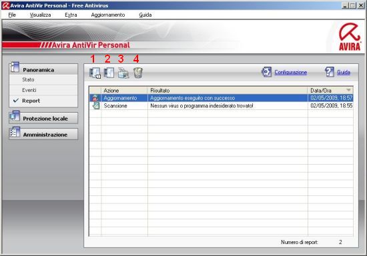Click the delete report trash icon
Viewport: 367px width, 256px height.
coord(138,73)
